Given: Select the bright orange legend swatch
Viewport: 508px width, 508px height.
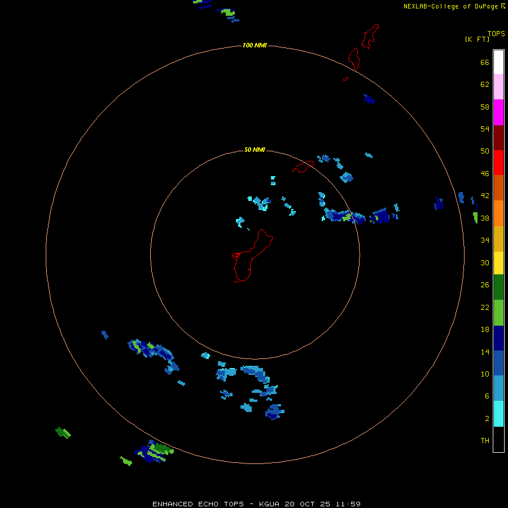Looking at the screenshot, I should click(x=498, y=213).
